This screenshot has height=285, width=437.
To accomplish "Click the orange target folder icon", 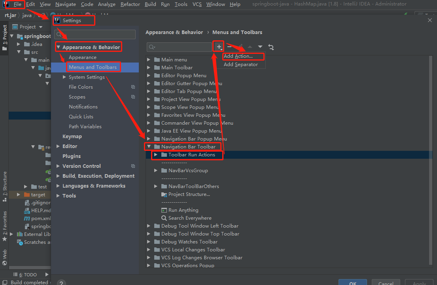I will click(27, 195).
